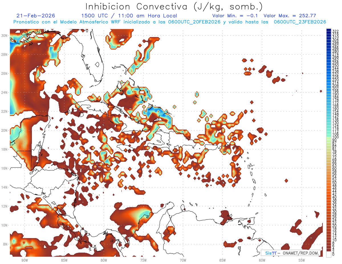Click the initialization time "0600UTC_20FEB2026"

coord(194,22)
